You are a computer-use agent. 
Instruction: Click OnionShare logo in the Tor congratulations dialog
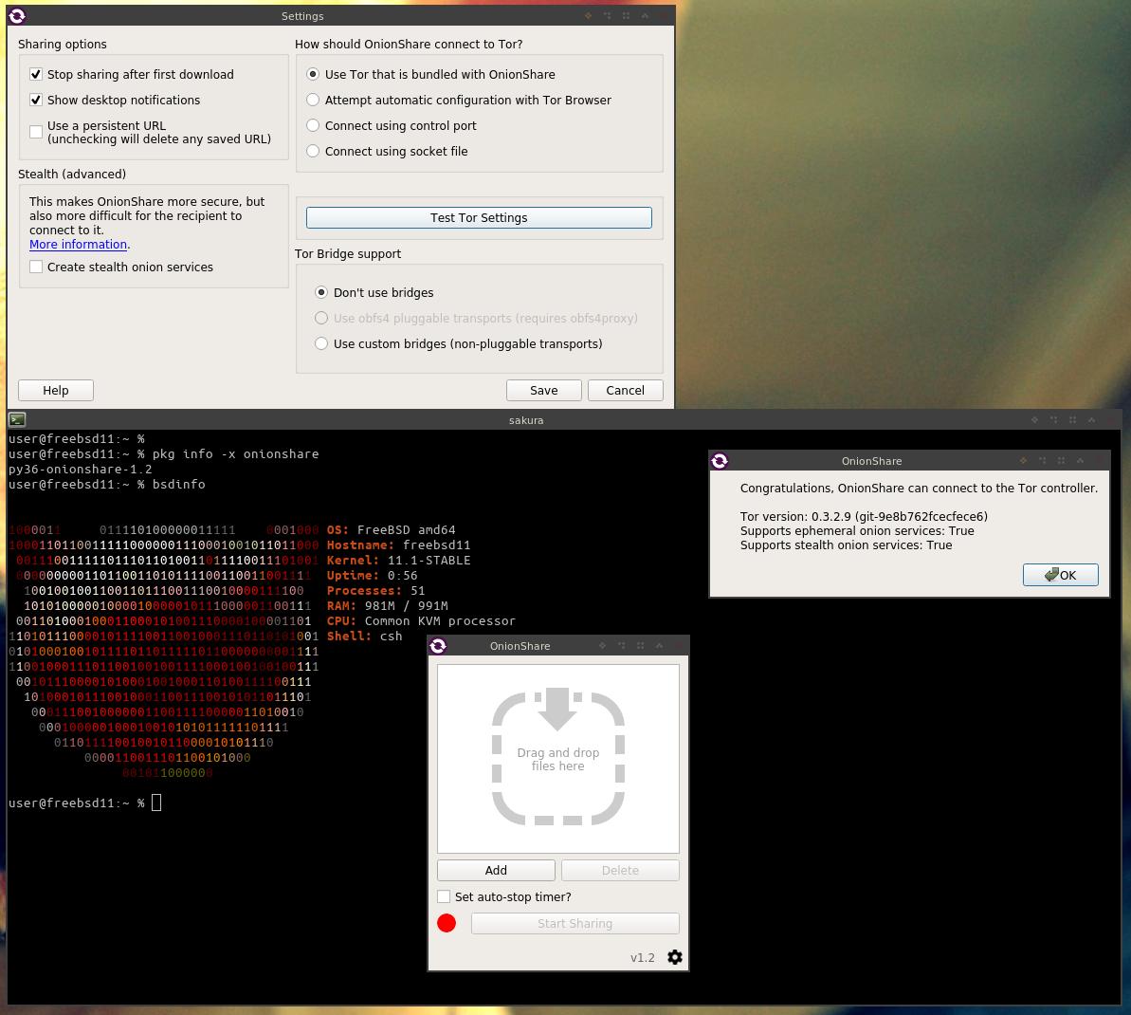point(720,461)
